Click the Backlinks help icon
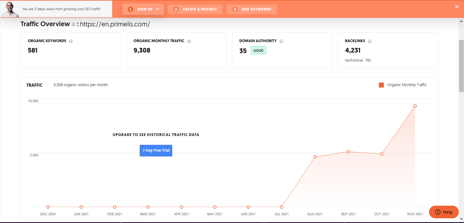The image size is (464, 223). tap(370, 41)
